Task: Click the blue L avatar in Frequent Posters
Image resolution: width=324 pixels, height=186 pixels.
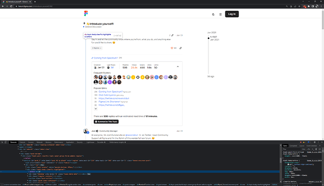Action: 156,77
